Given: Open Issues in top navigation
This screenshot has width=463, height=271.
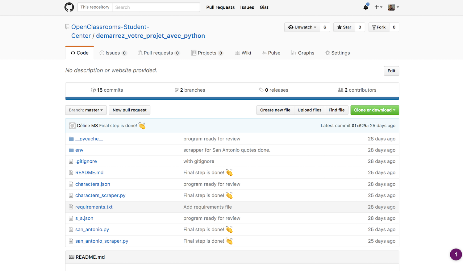Looking at the screenshot, I should click(247, 7).
